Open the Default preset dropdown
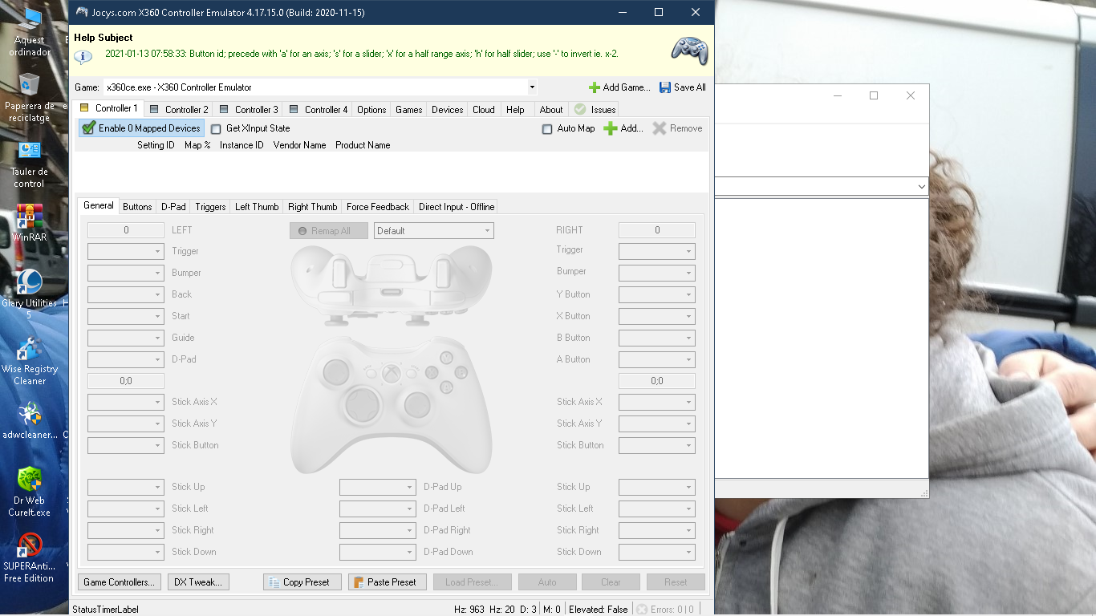 (434, 231)
